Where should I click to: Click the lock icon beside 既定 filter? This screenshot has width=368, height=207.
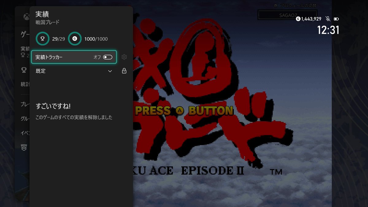click(x=124, y=71)
